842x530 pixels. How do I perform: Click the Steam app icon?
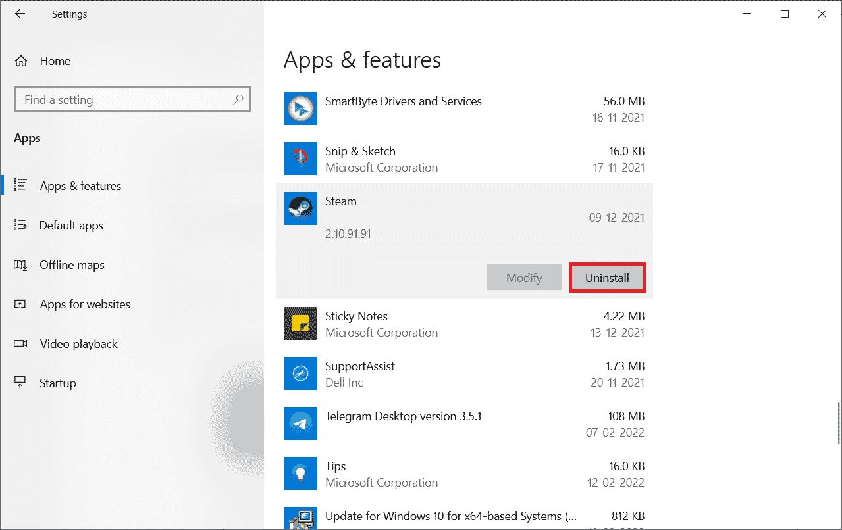pyautogui.click(x=301, y=208)
